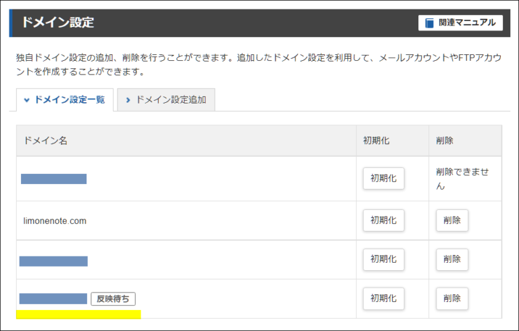Delete the domain marked 反映待ち
The width and height of the screenshot is (519, 331).
pos(452,299)
